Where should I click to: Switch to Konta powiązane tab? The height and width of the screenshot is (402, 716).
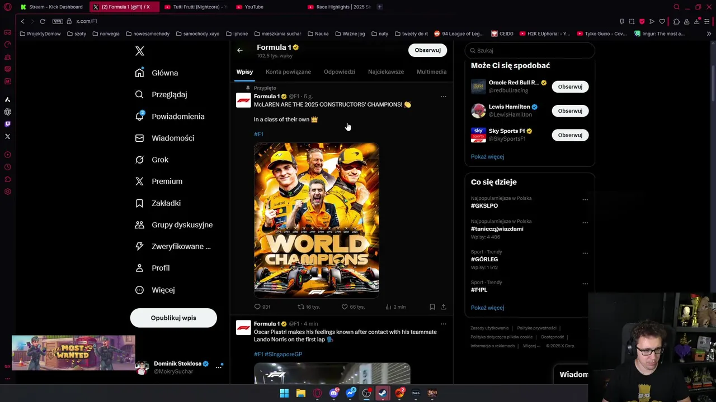(288, 71)
